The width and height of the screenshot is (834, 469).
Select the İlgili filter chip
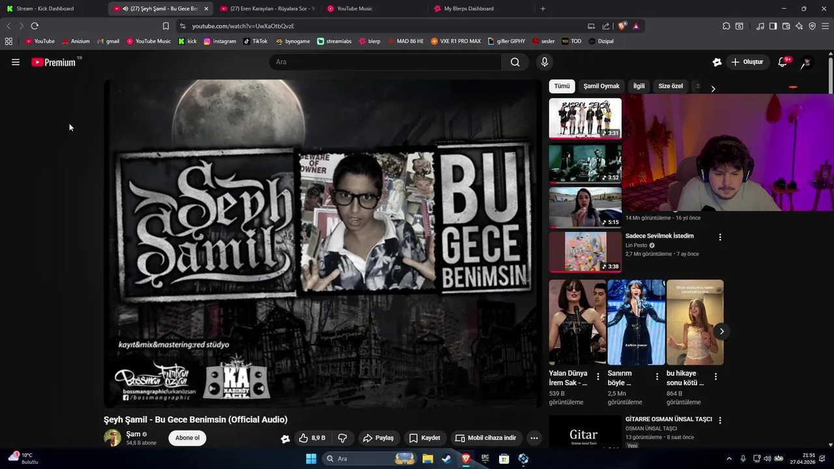639,86
